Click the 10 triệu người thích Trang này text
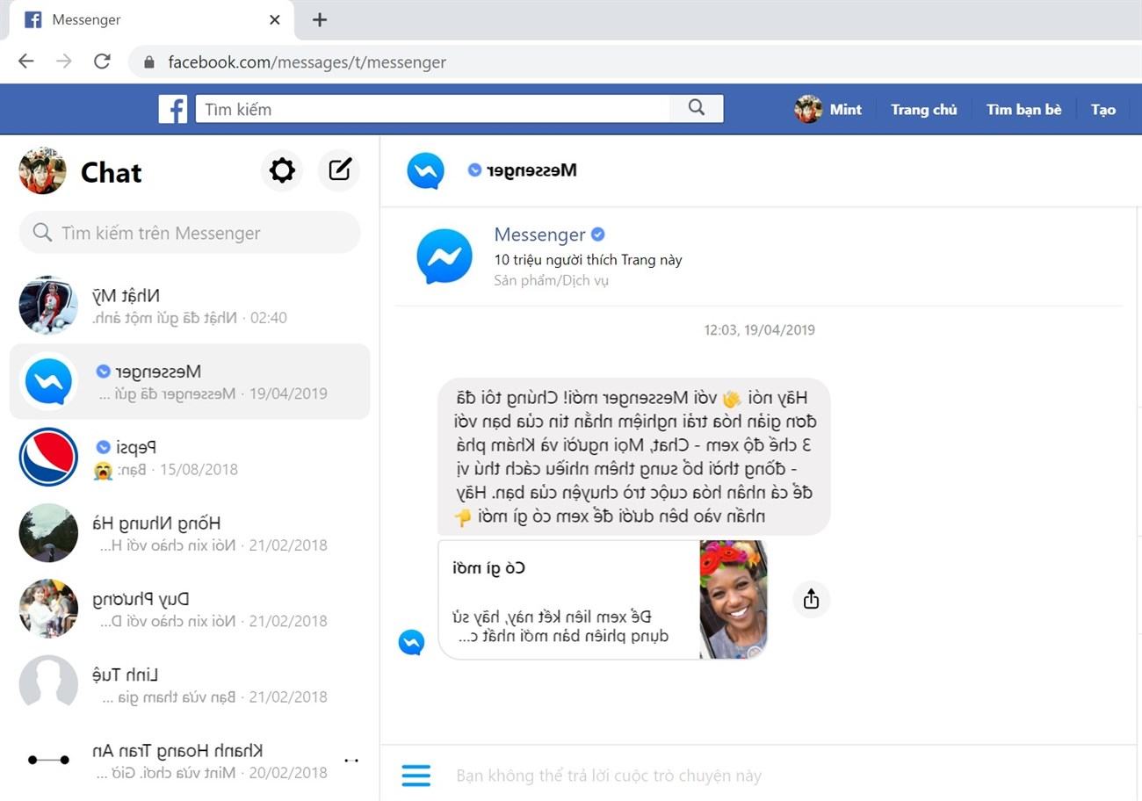The width and height of the screenshot is (1142, 801). coord(588,260)
